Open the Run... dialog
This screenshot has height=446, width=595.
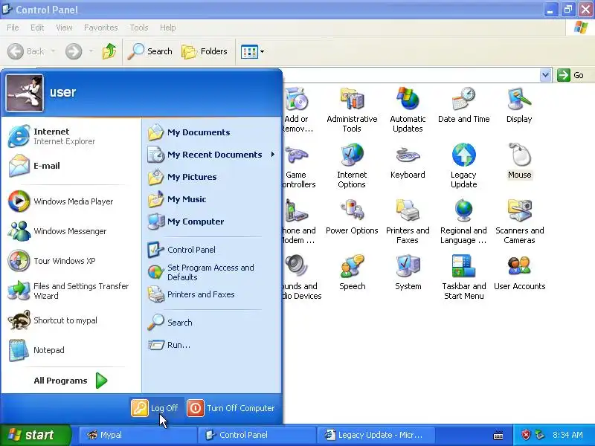[x=211, y=345]
